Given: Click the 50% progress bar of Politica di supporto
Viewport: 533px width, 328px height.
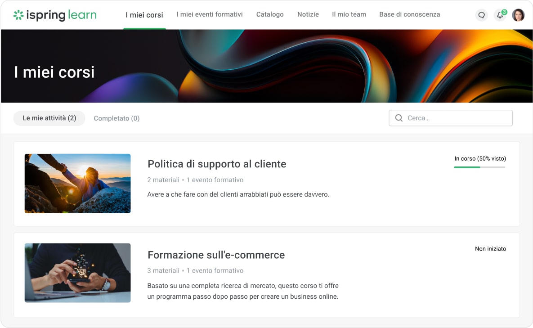Looking at the screenshot, I should tap(479, 167).
